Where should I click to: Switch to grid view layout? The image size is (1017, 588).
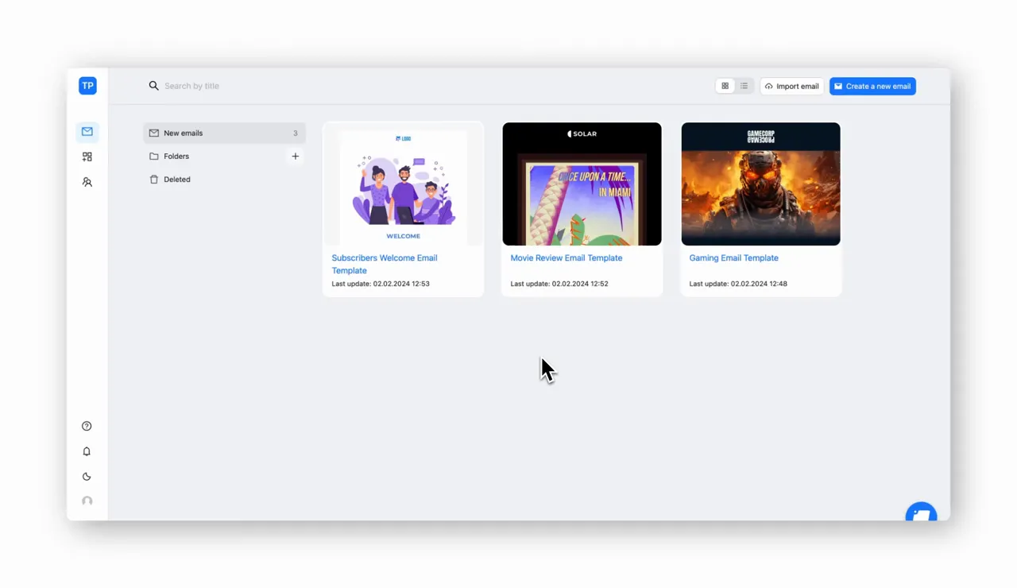(725, 86)
